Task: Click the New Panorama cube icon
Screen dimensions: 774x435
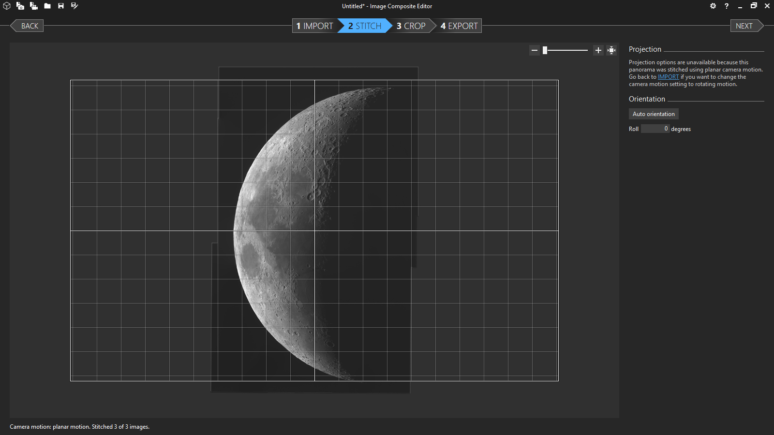Action: coord(7,6)
